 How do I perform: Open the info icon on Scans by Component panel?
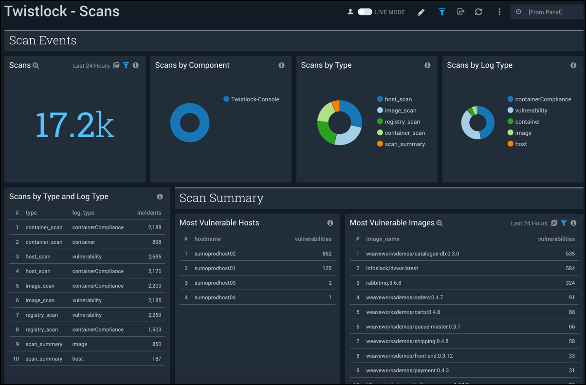pos(281,65)
